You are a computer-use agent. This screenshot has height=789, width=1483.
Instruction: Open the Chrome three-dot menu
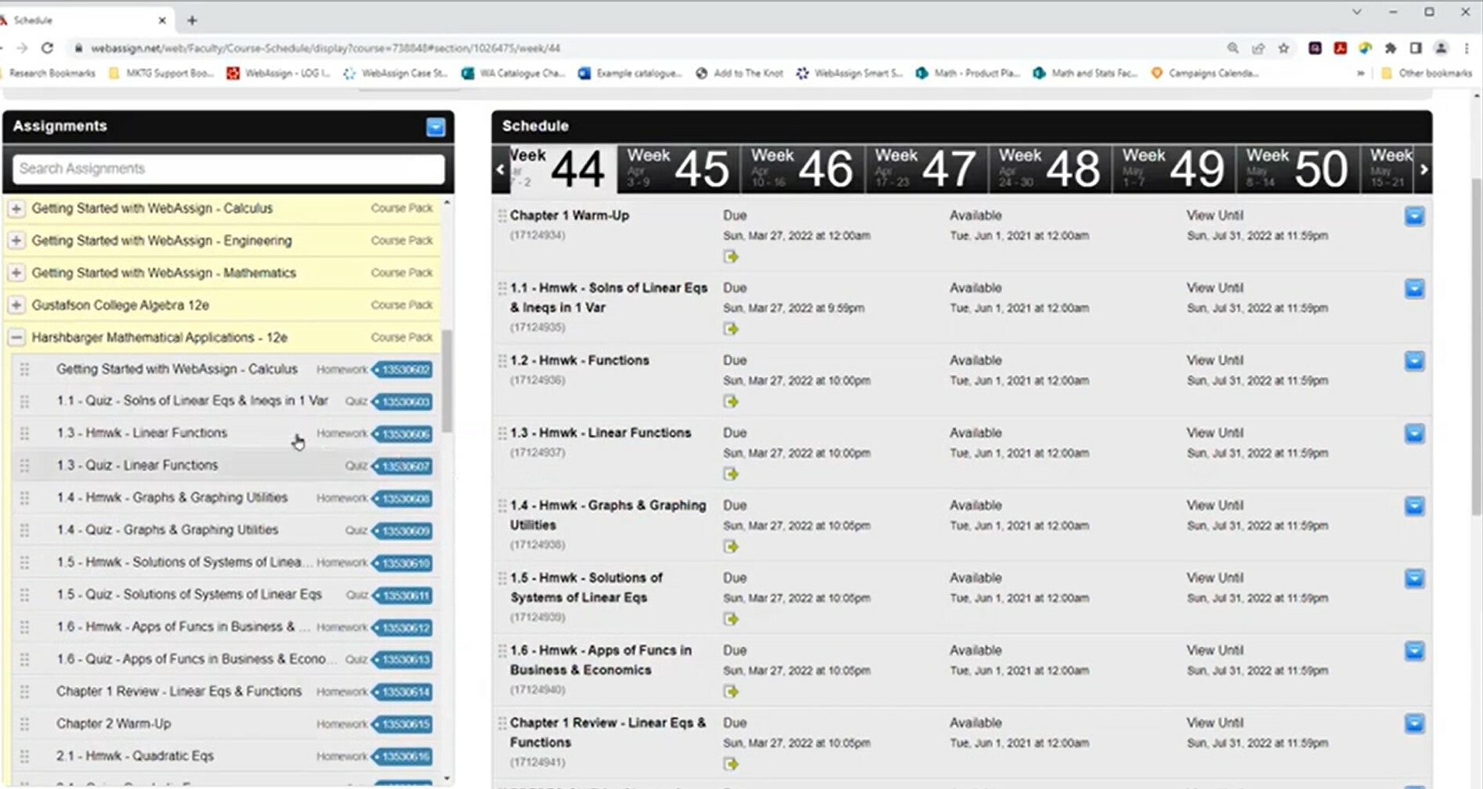(x=1467, y=48)
